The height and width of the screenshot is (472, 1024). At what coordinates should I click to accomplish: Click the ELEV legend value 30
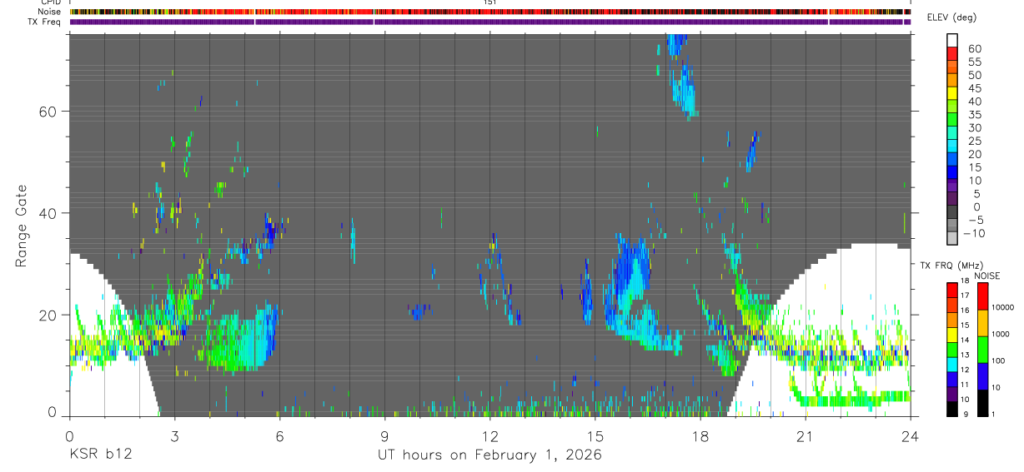coord(974,127)
